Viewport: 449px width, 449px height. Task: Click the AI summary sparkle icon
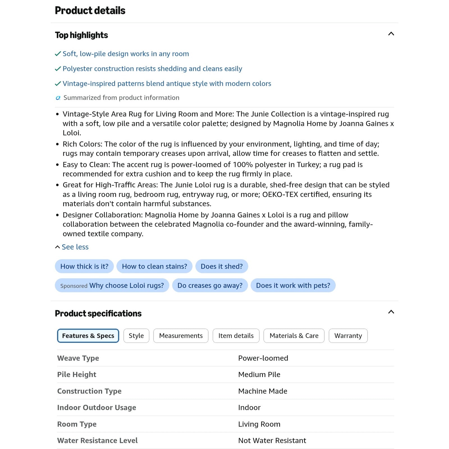(x=58, y=98)
